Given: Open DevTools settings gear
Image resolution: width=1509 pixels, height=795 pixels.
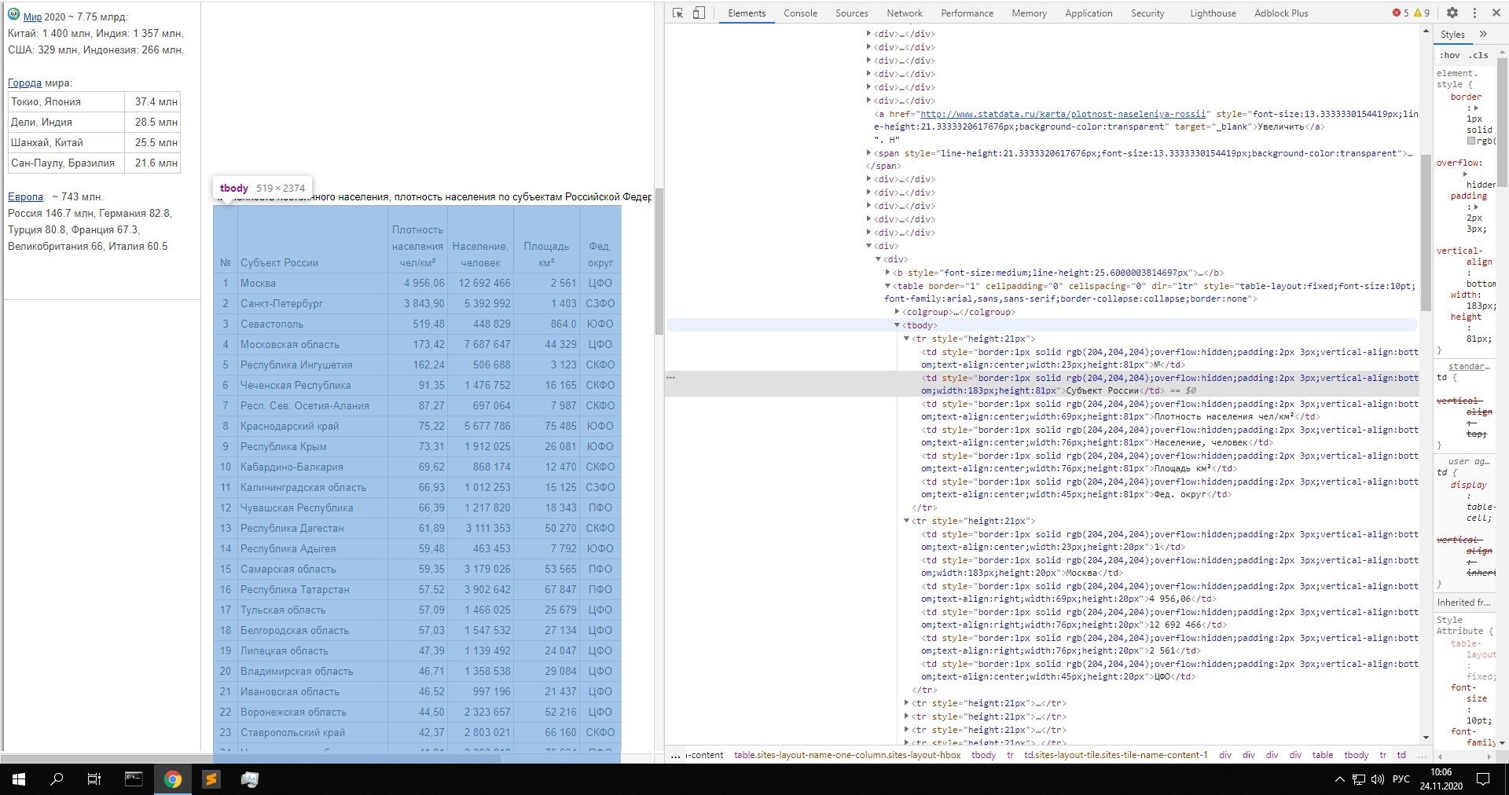Looking at the screenshot, I should pyautogui.click(x=1452, y=13).
